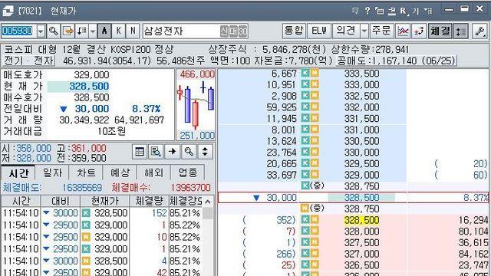Expand the stock code 005930 dropdown
Screen dimensions: 491x276
pyautogui.click(x=41, y=31)
